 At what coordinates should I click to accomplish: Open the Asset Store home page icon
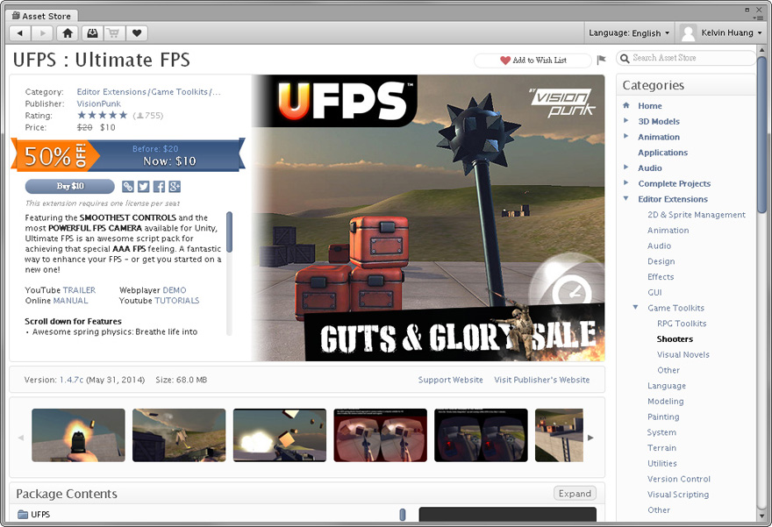click(68, 33)
